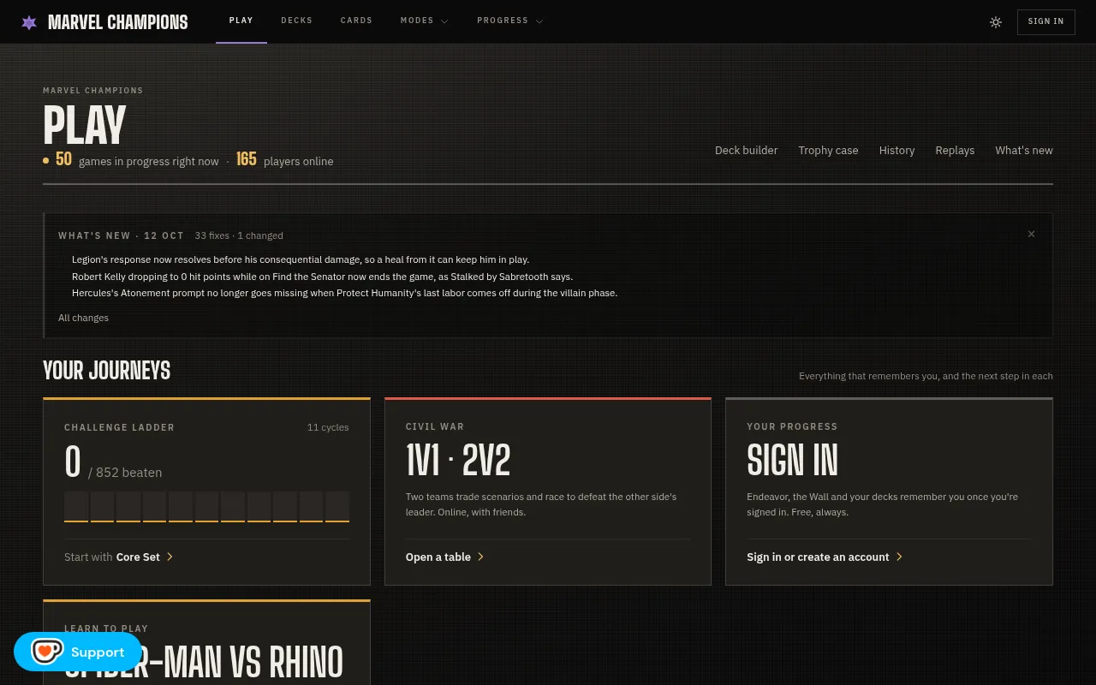Switch to the Play tab
The image size is (1096, 685).
pos(241,21)
